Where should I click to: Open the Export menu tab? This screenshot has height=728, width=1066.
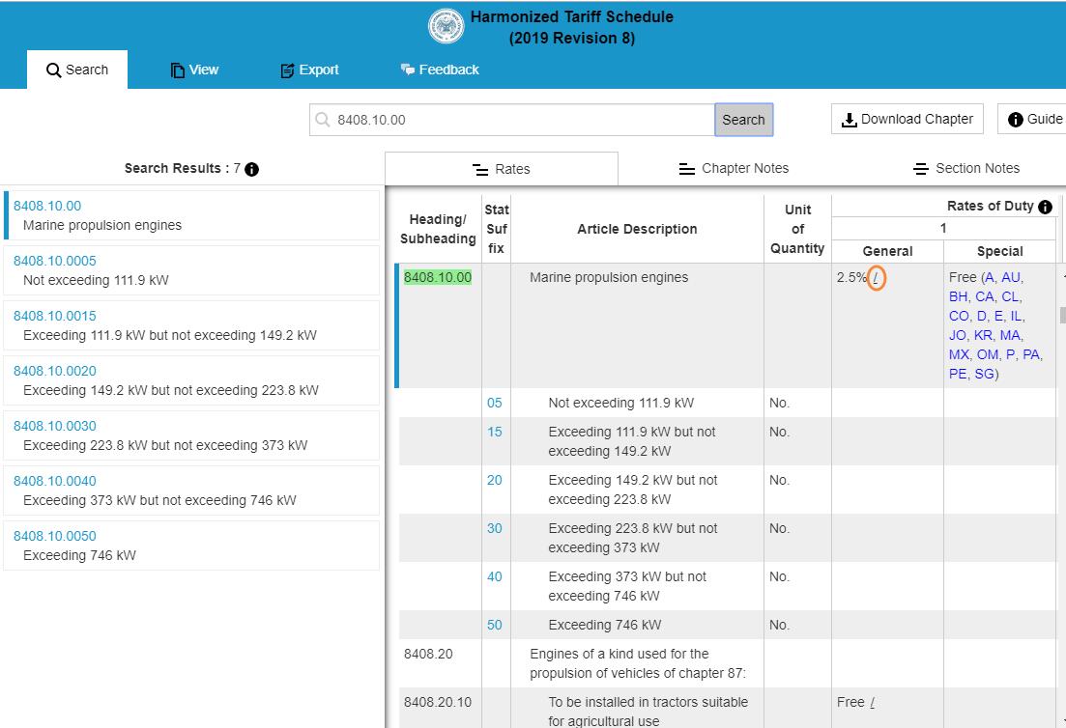pos(310,70)
